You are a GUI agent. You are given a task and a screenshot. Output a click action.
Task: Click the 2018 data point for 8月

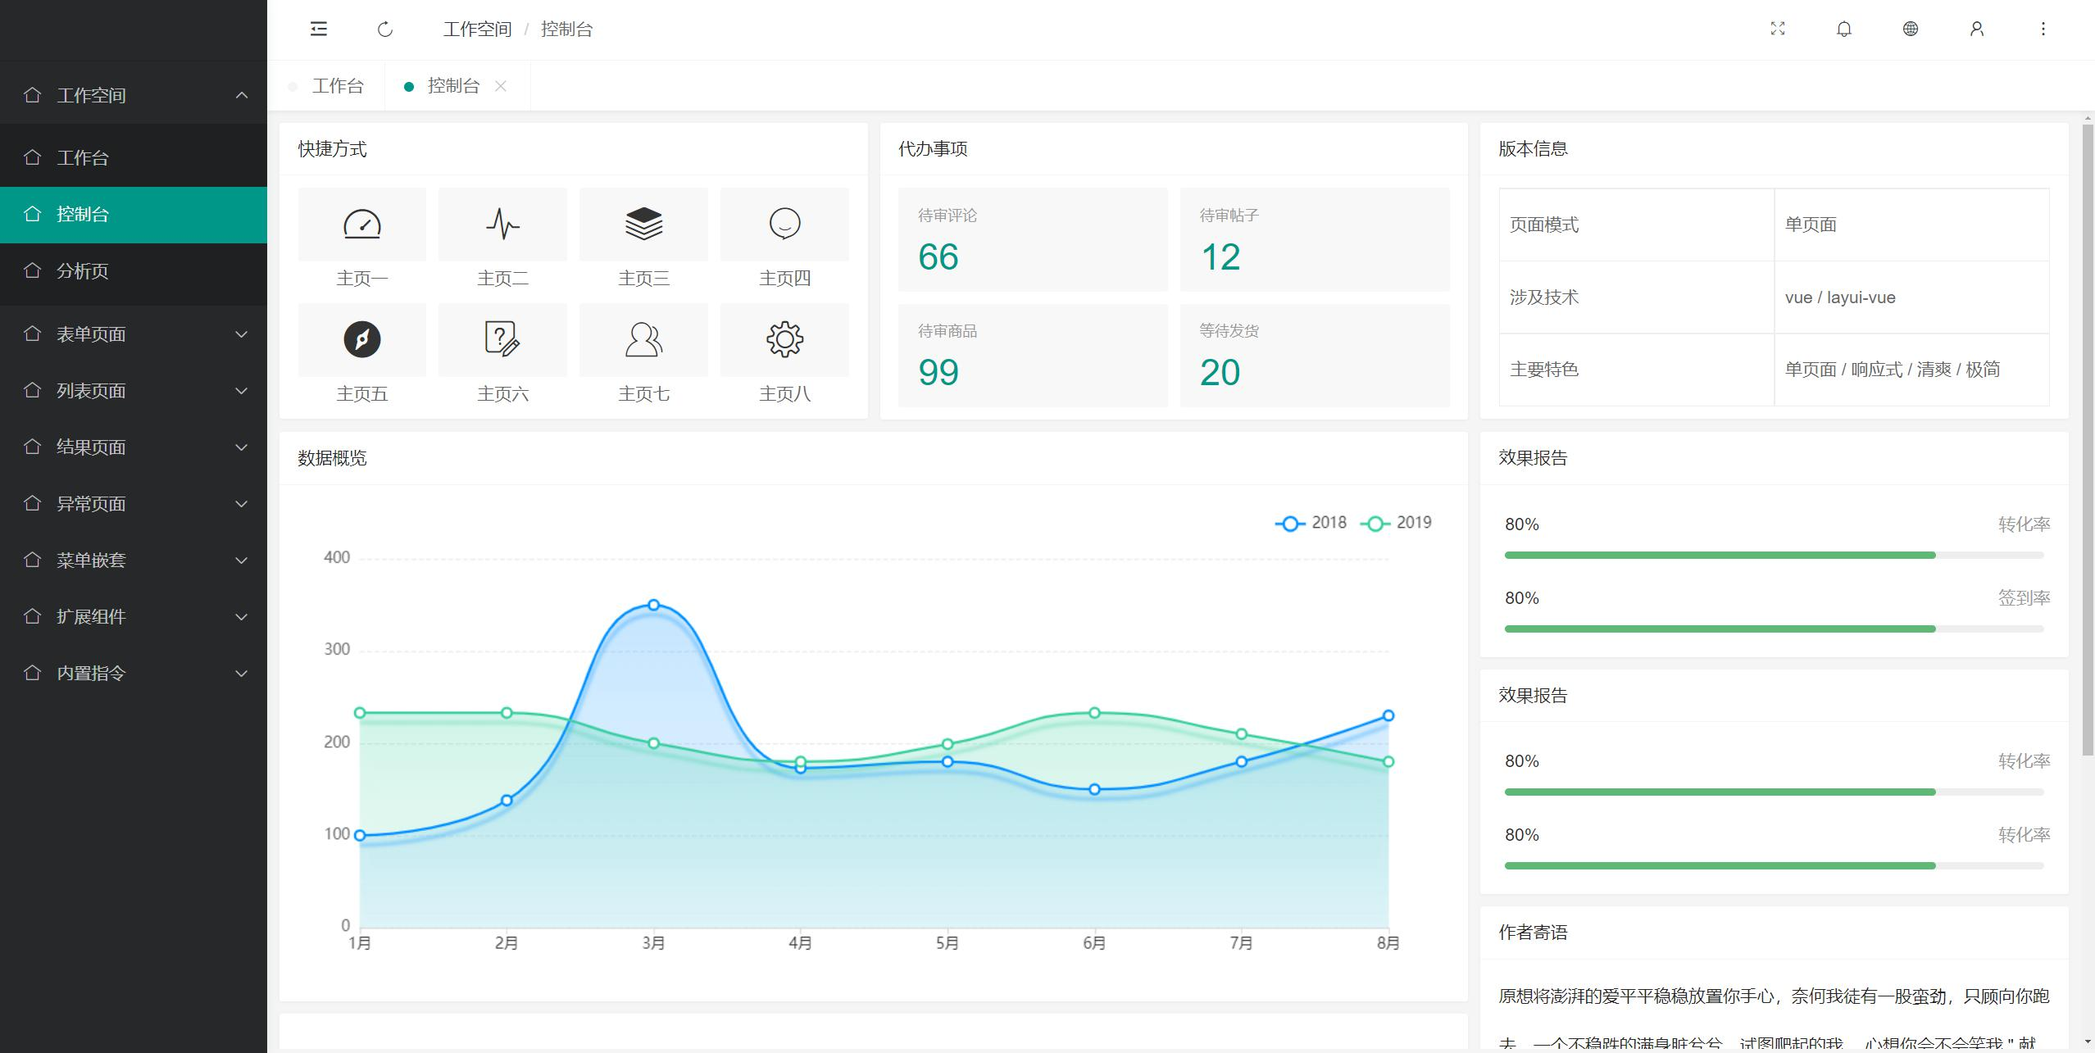pyautogui.click(x=1388, y=715)
